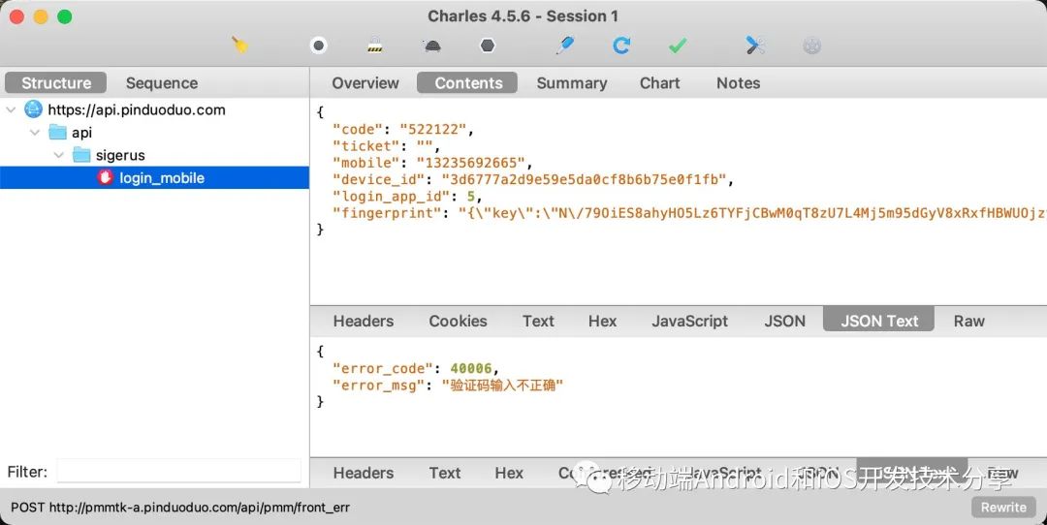
Task: Show request JSON Text tab
Action: (878, 320)
